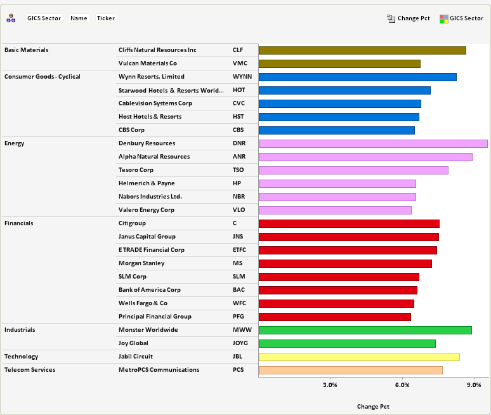
Task: Select the Industrials sector label
Action: click(20, 330)
